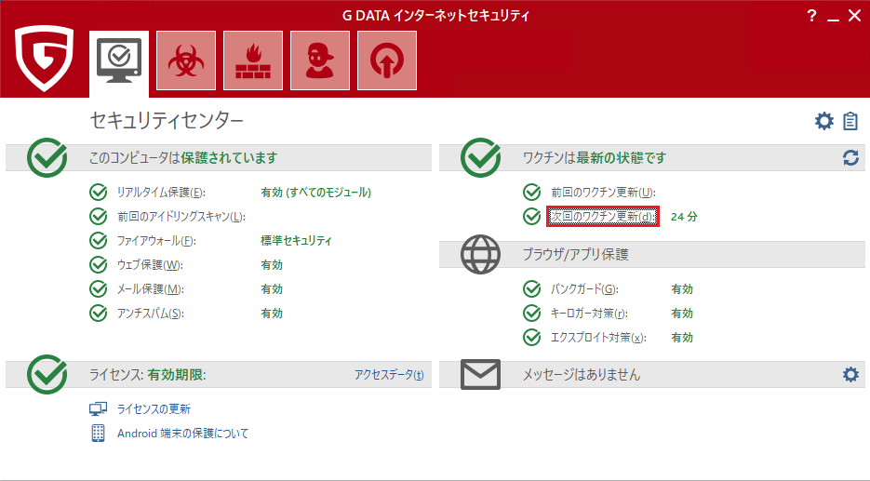
Task: Open the autostart manager arrow tab
Action: 387,60
